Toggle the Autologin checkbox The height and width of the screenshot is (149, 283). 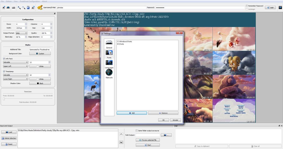point(247,9)
